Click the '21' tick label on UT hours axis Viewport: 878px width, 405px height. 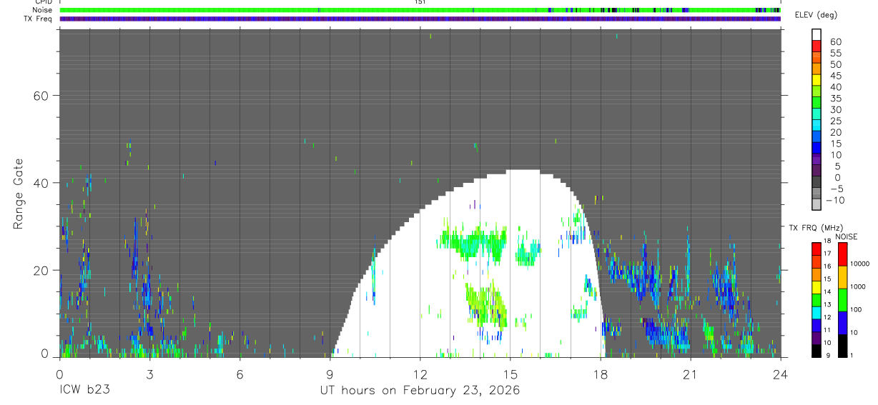click(690, 374)
